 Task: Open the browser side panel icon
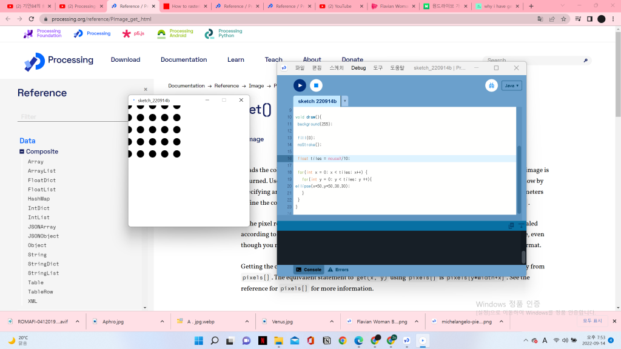589,19
